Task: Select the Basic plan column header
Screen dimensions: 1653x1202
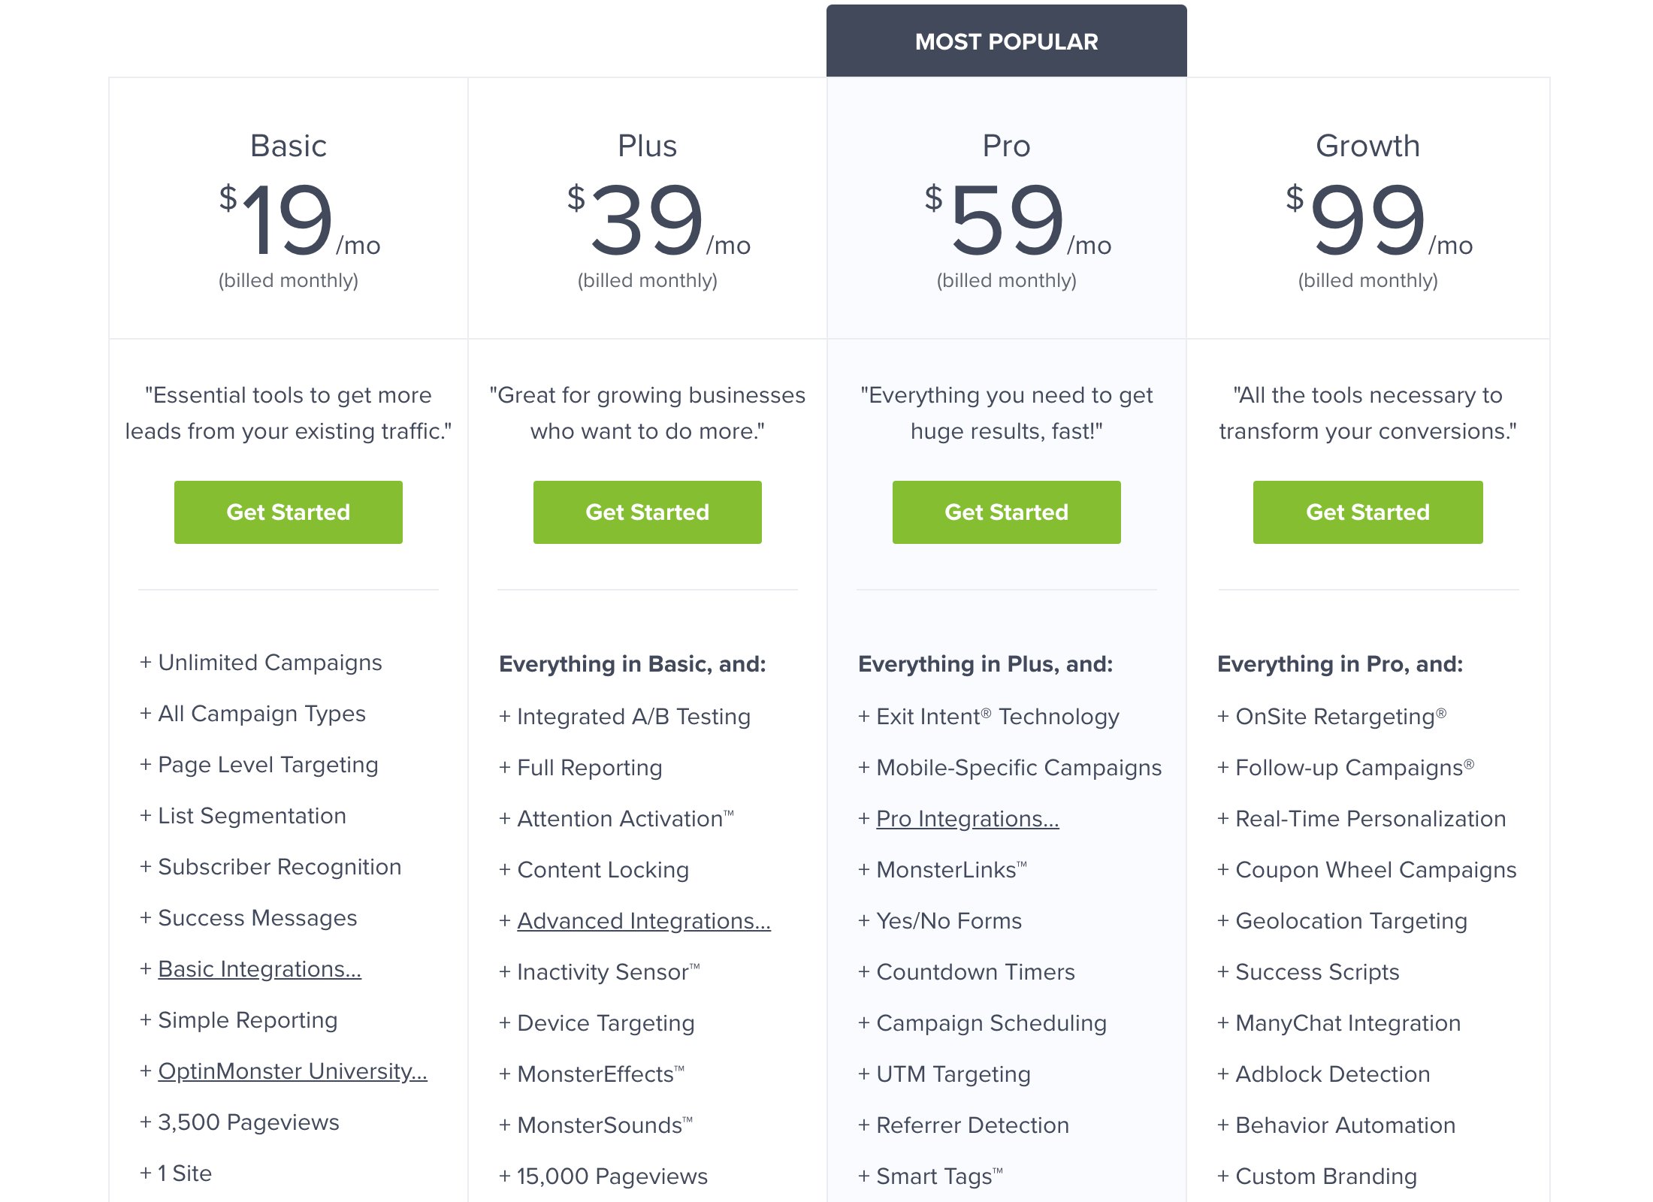Action: tap(289, 146)
